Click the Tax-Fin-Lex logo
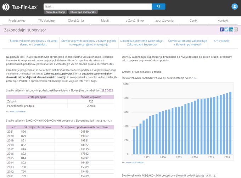 tap(20, 7)
